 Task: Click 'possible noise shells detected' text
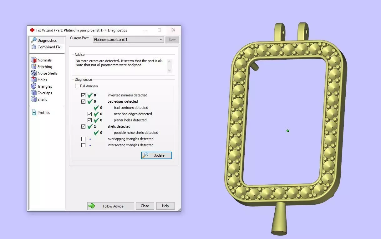136,133
